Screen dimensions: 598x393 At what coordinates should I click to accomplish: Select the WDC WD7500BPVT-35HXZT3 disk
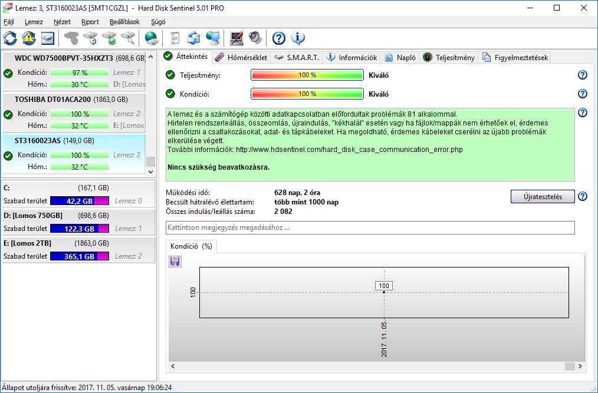(x=74, y=71)
